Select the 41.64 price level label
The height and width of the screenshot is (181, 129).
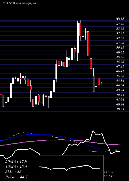pos(120,100)
